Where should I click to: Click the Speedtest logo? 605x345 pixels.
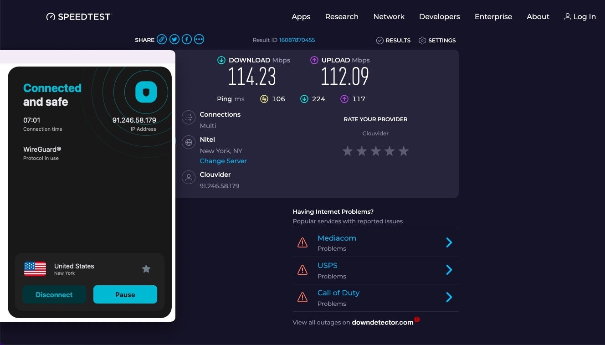79,17
